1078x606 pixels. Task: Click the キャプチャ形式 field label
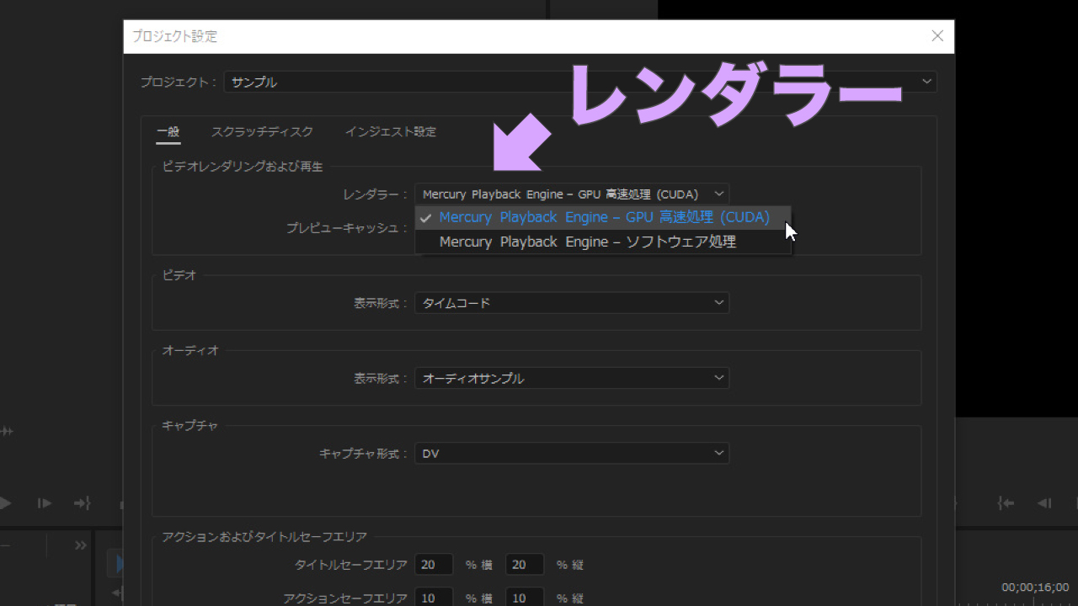click(x=363, y=454)
